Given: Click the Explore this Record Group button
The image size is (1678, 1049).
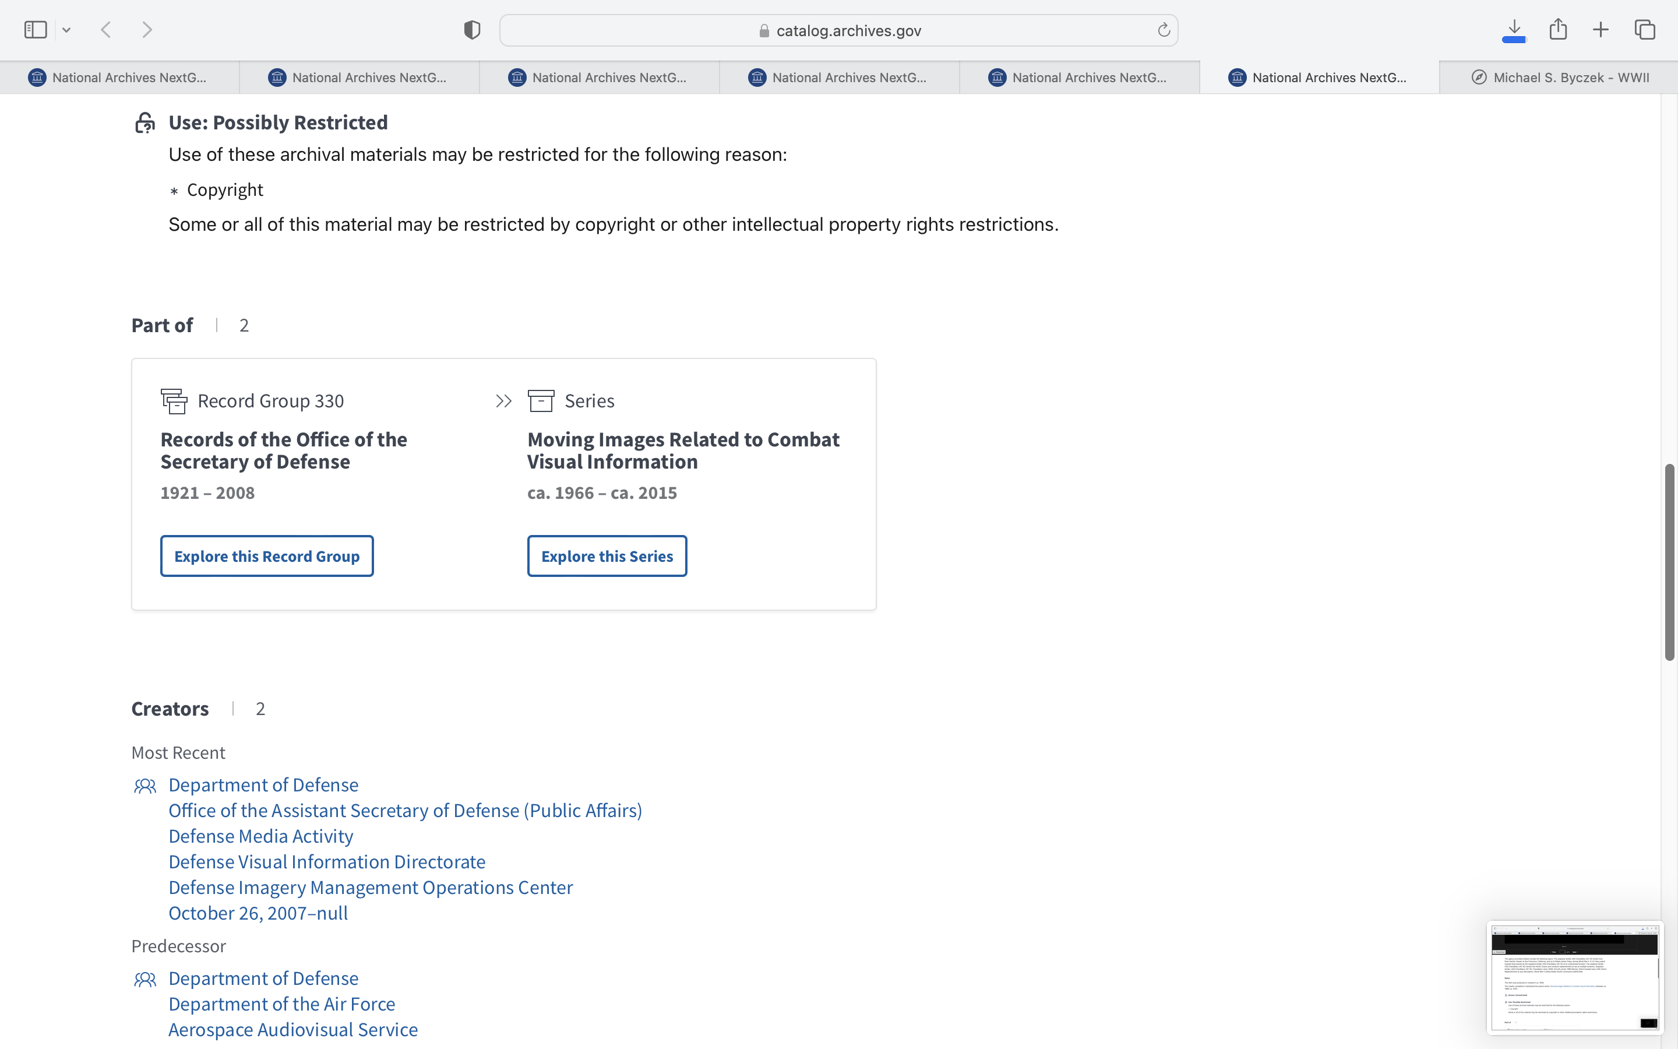Looking at the screenshot, I should pos(267,556).
